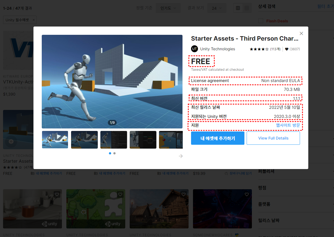Select third editor view thumbnail
Image resolution: width=334 pixels, height=237 pixels.
pyautogui.click(x=114, y=140)
